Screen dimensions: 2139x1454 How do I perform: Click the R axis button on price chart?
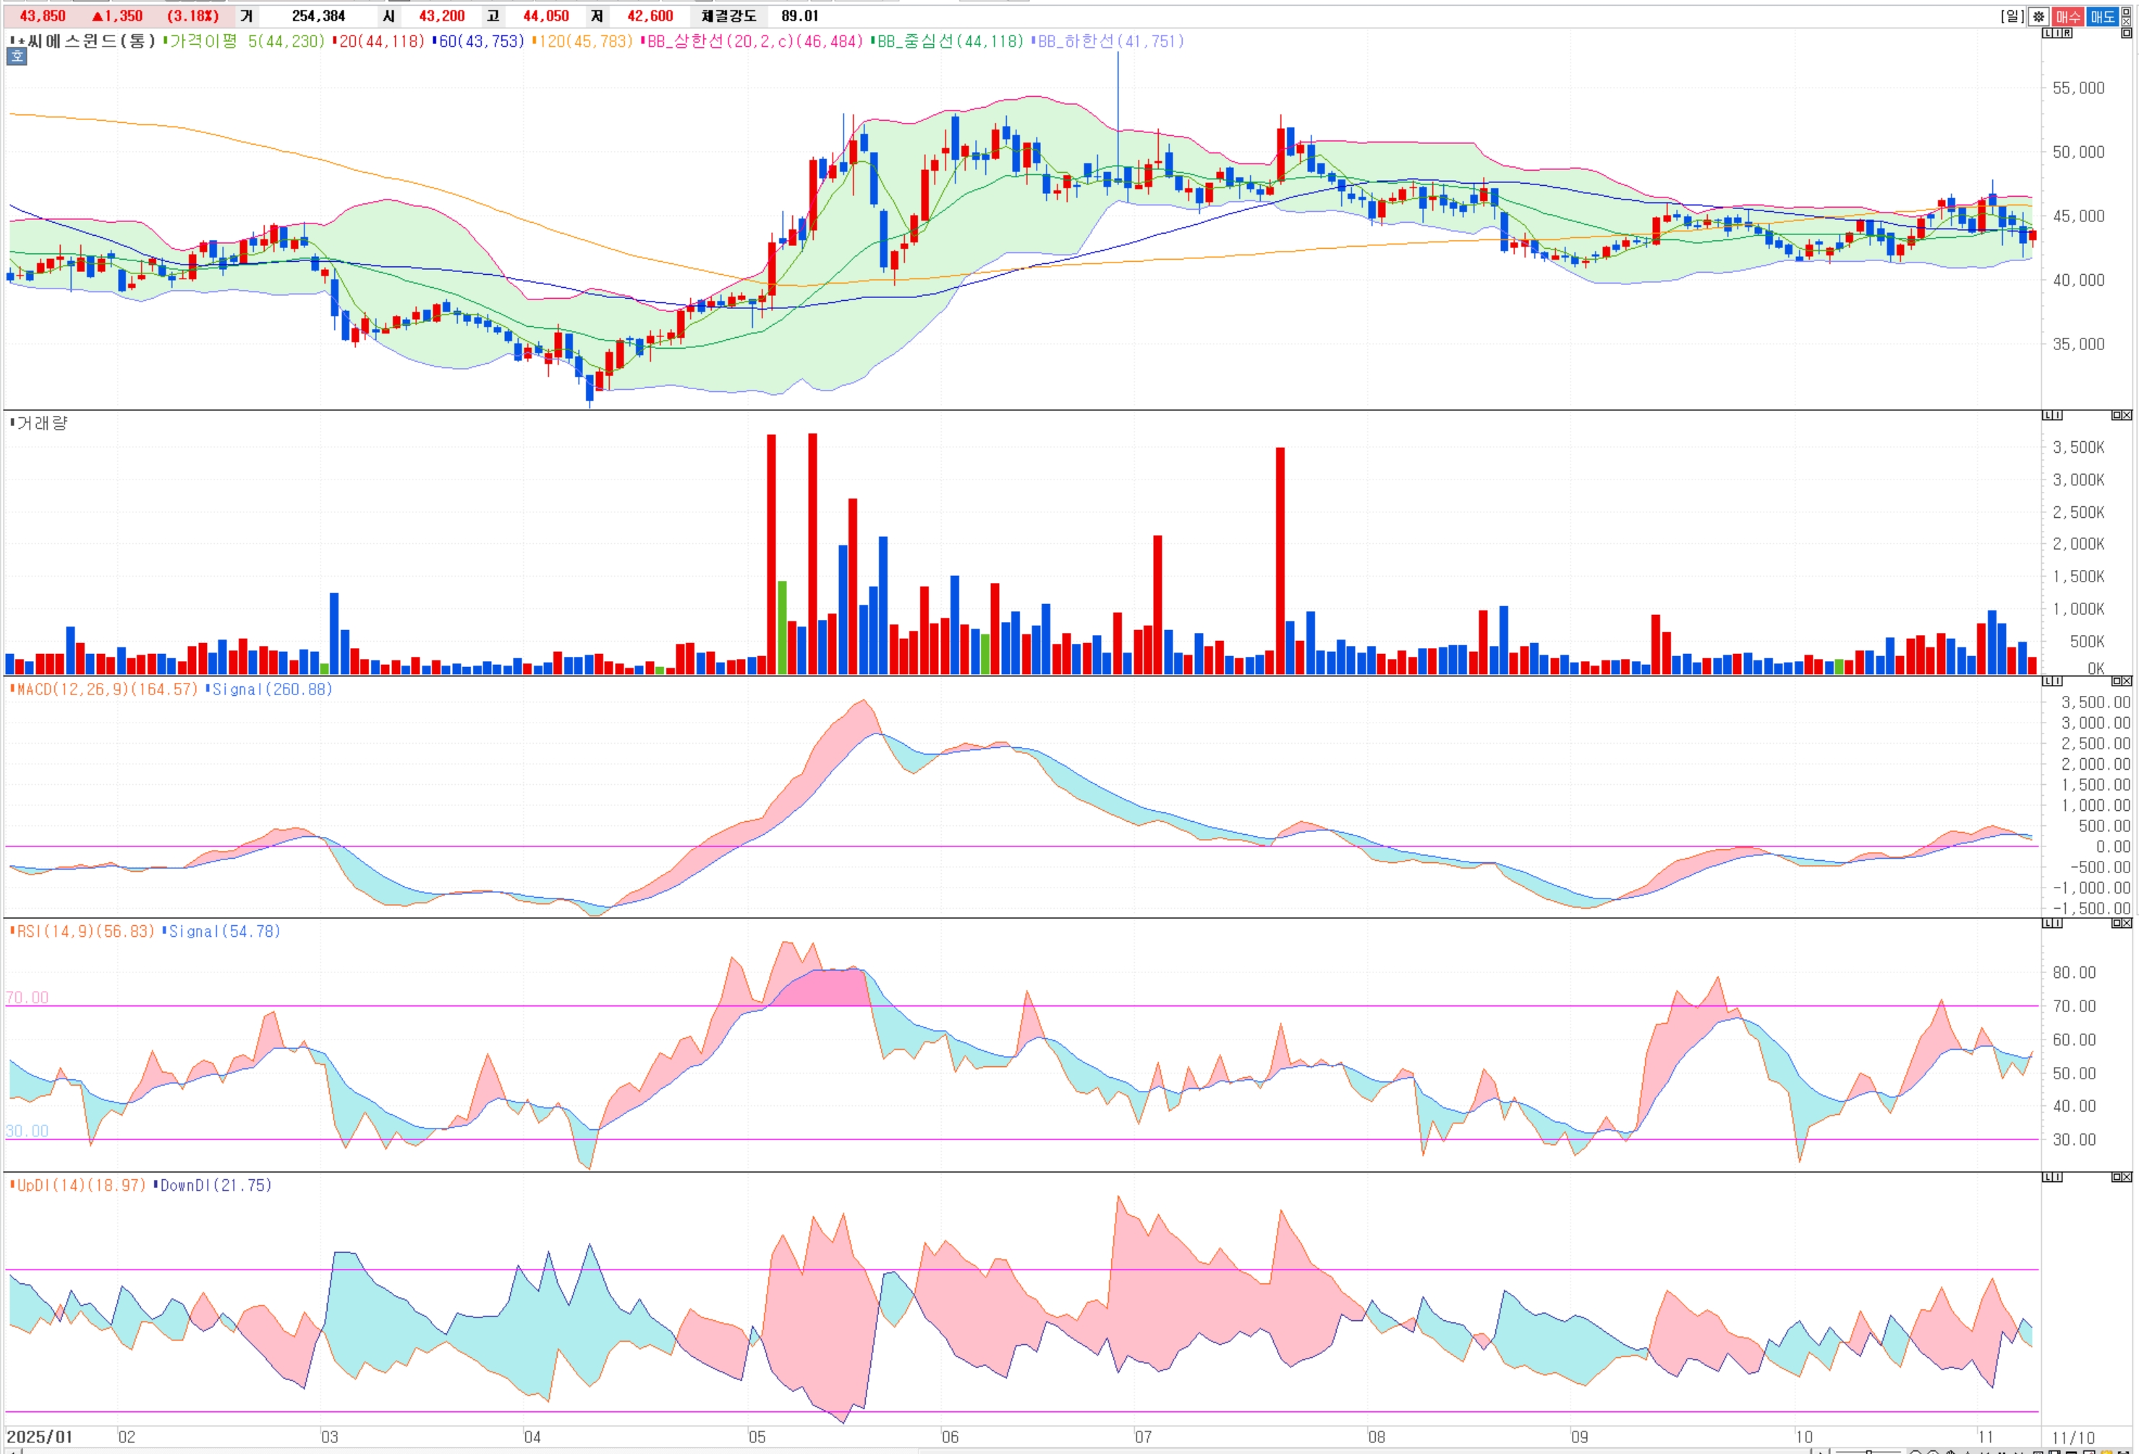pos(2067,33)
